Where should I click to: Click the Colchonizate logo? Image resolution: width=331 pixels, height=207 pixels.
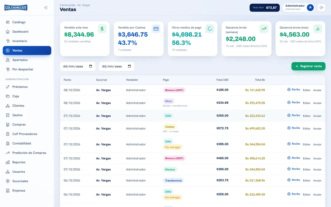(16, 8)
